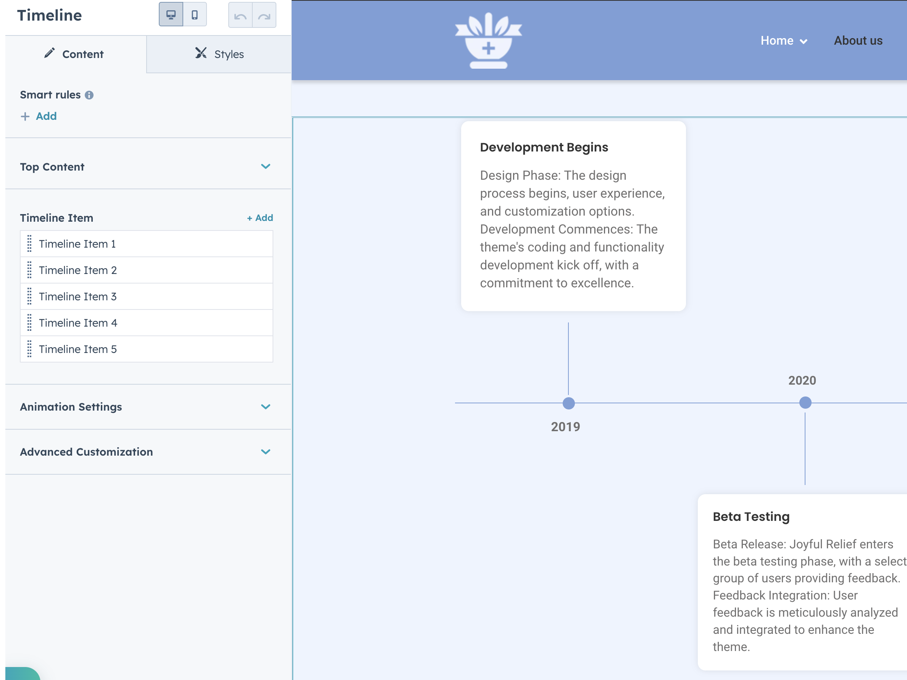Expand Advanced Customization section
Image resolution: width=907 pixels, height=680 pixels.
point(265,452)
